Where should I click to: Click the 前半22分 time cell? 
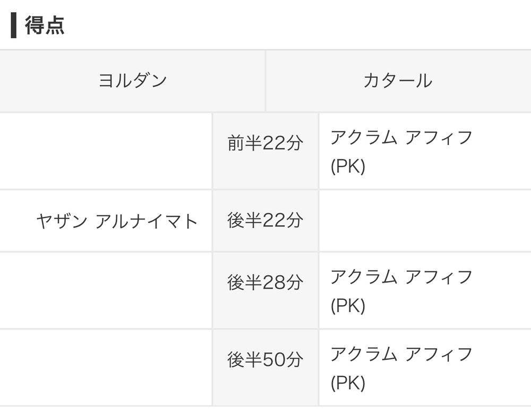265,151
